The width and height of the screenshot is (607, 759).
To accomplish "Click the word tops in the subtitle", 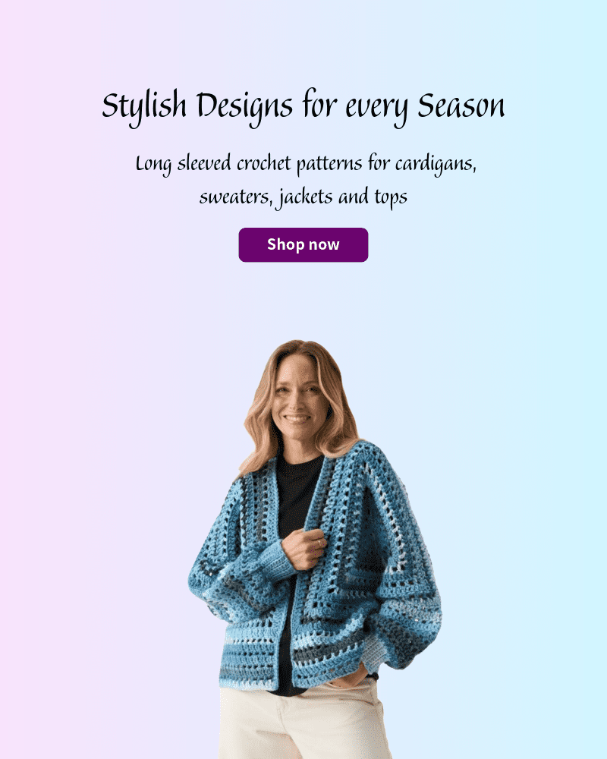I will click(391, 198).
